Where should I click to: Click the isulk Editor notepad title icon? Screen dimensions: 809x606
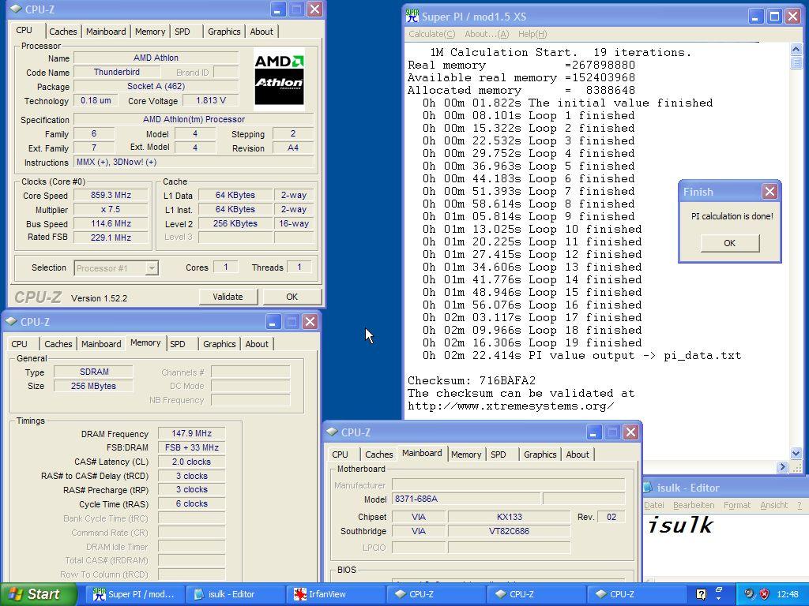tap(648, 488)
